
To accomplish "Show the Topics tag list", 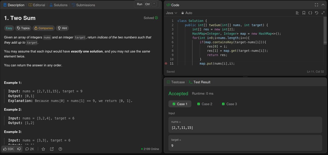I will (x=23, y=28).
